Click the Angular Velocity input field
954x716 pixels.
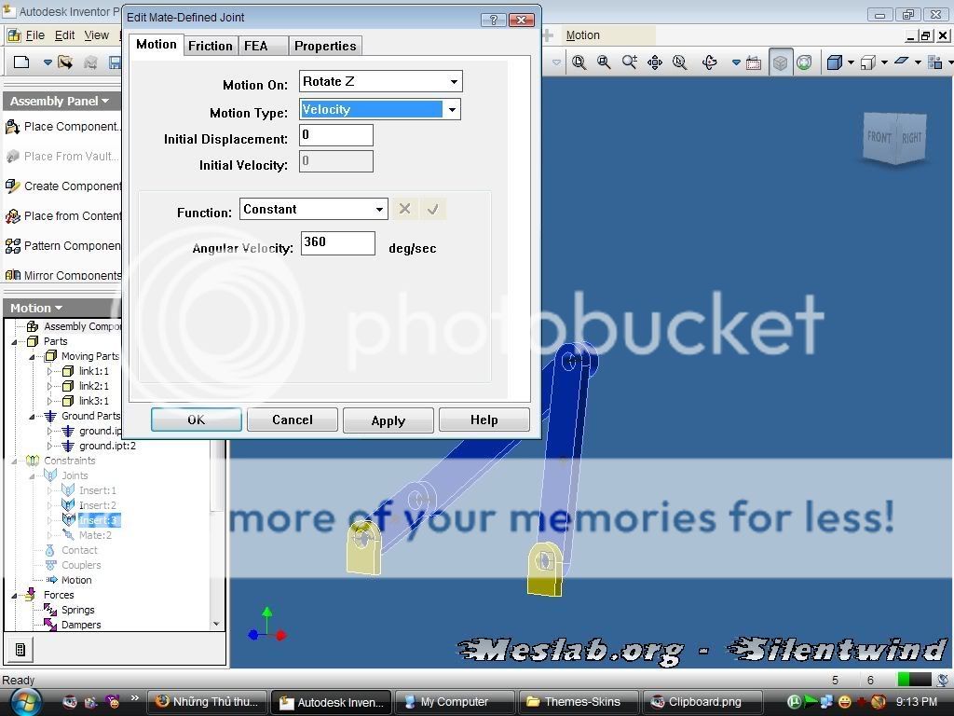point(337,243)
